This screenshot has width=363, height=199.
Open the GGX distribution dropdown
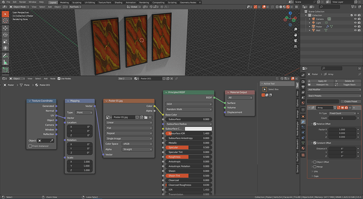[x=188, y=104]
